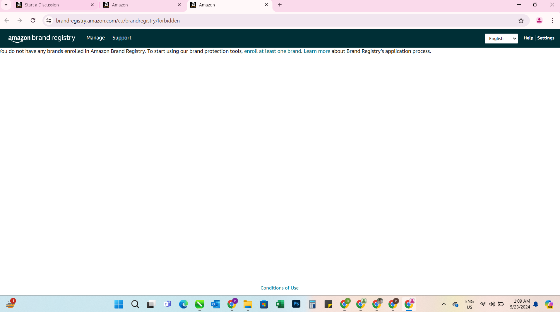Open Photoshop from the taskbar

296,304
